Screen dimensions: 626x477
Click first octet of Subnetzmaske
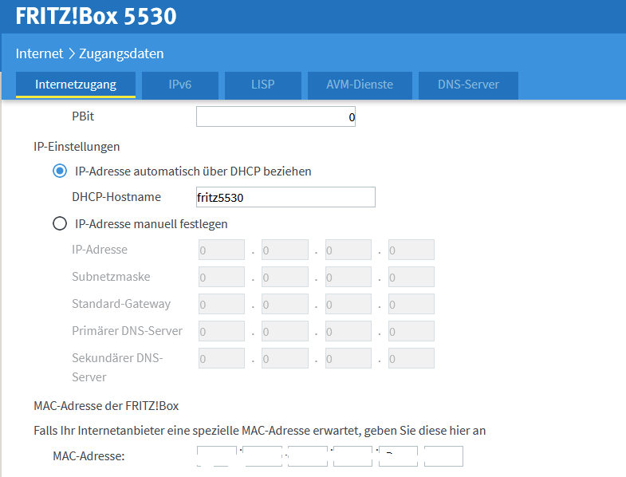(x=222, y=277)
